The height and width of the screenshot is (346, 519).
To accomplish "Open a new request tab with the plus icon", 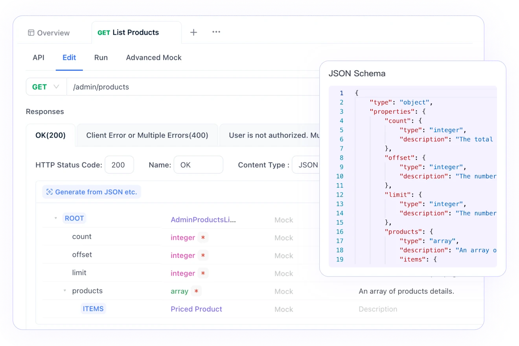I will (193, 32).
